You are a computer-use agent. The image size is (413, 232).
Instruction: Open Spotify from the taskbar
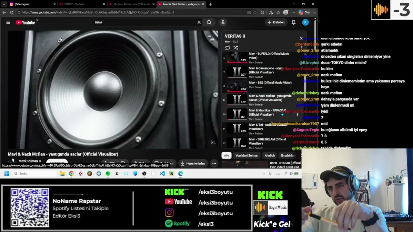pos(108,173)
